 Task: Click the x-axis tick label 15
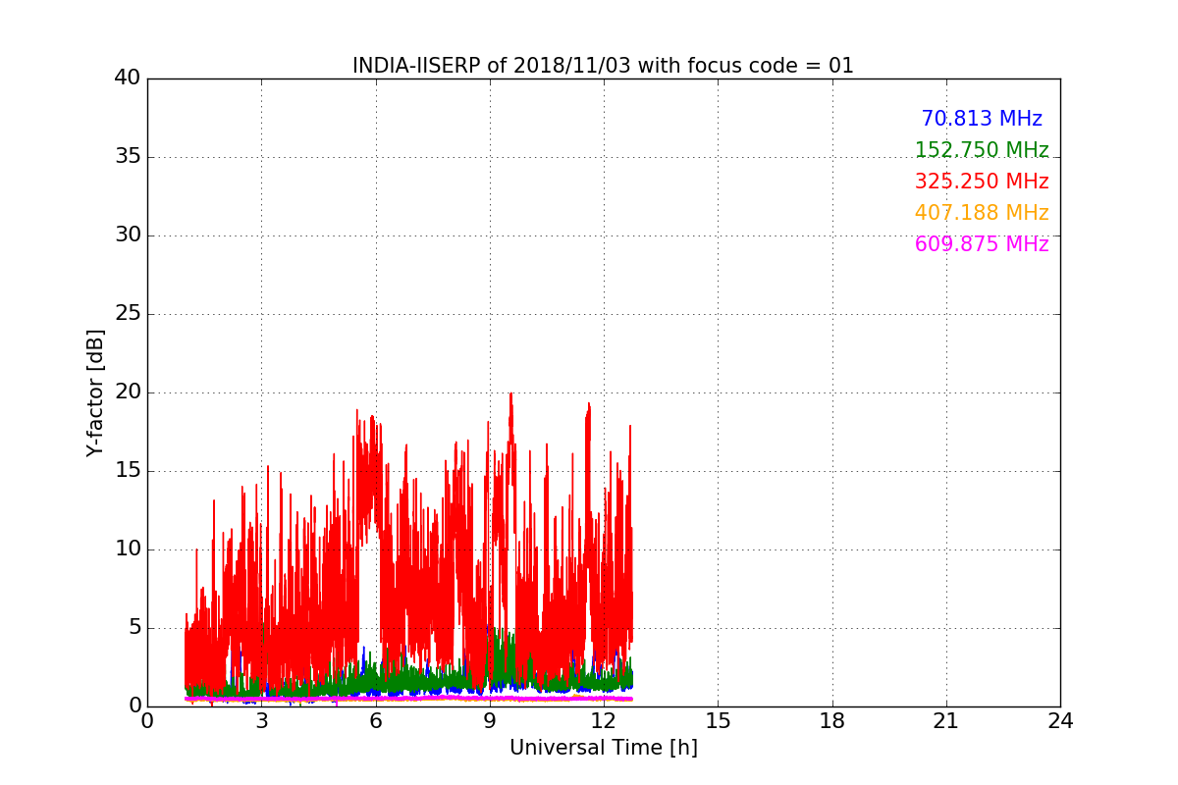(x=718, y=721)
